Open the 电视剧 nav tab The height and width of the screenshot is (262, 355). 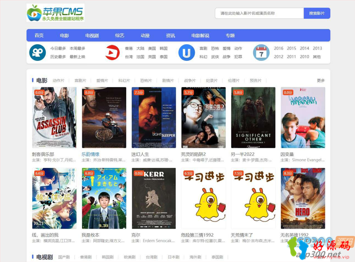click(92, 35)
